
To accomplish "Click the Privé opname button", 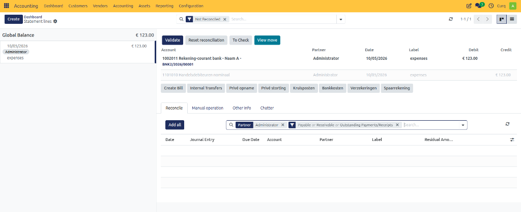I will click(x=242, y=88).
